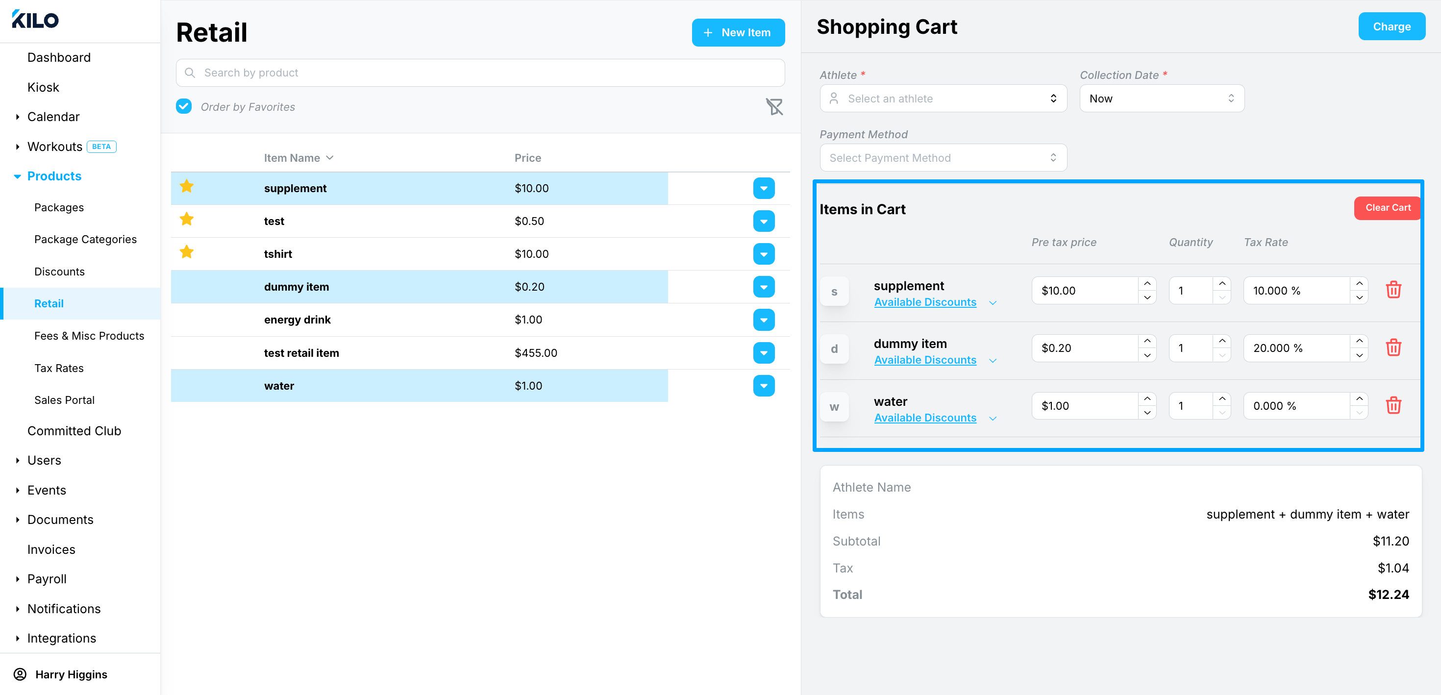Increase supplement quantity with up arrow
The image size is (1441, 695).
point(1222,284)
